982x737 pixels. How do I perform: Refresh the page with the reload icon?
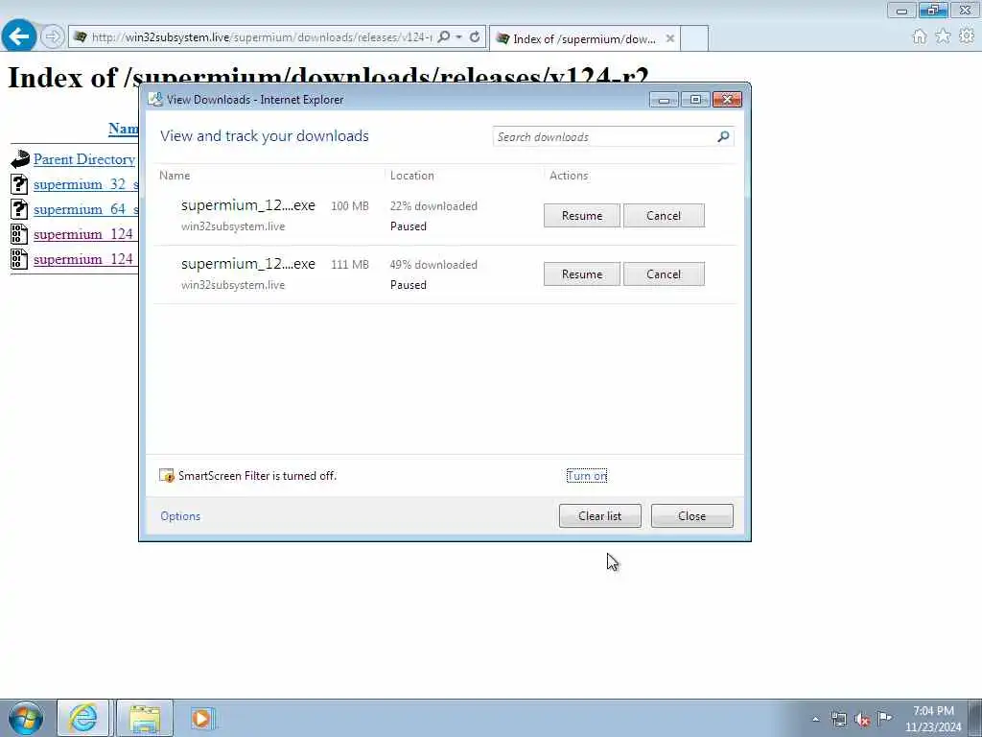(x=475, y=37)
